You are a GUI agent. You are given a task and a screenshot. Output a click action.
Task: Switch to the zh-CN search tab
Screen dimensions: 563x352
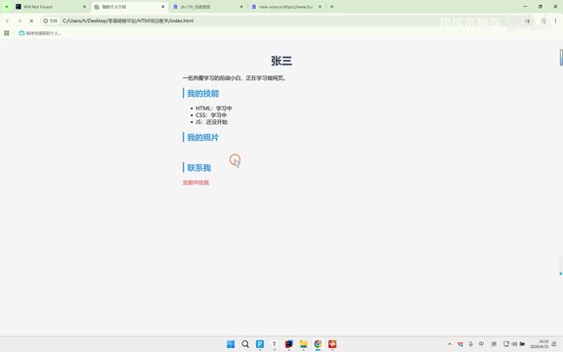(207, 7)
